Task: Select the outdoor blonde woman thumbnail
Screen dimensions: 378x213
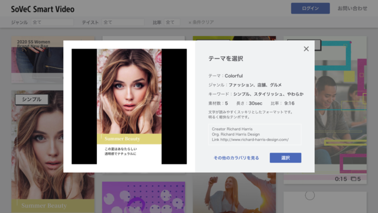Action: point(234,193)
